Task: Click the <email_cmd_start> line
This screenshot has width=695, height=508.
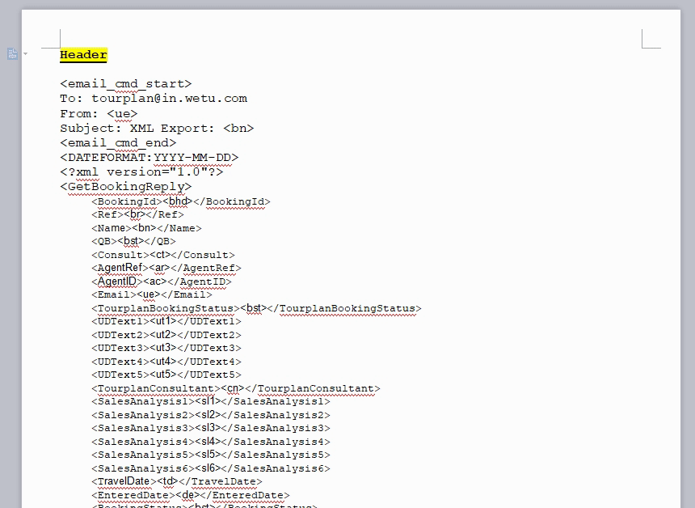Action: coord(126,84)
